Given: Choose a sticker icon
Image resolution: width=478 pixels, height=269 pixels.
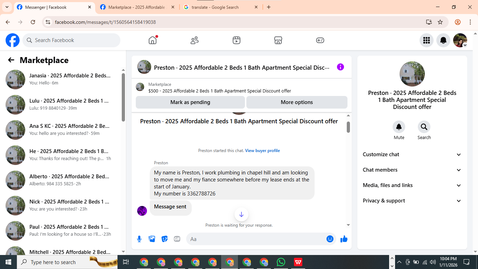Looking at the screenshot, I should coord(164,239).
